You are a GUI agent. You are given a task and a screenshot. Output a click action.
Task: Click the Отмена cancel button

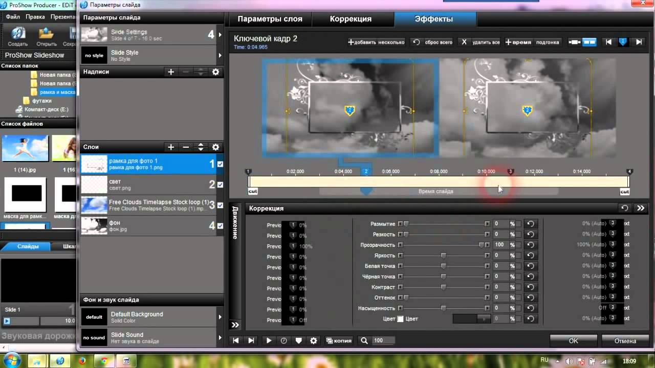(x=625, y=340)
